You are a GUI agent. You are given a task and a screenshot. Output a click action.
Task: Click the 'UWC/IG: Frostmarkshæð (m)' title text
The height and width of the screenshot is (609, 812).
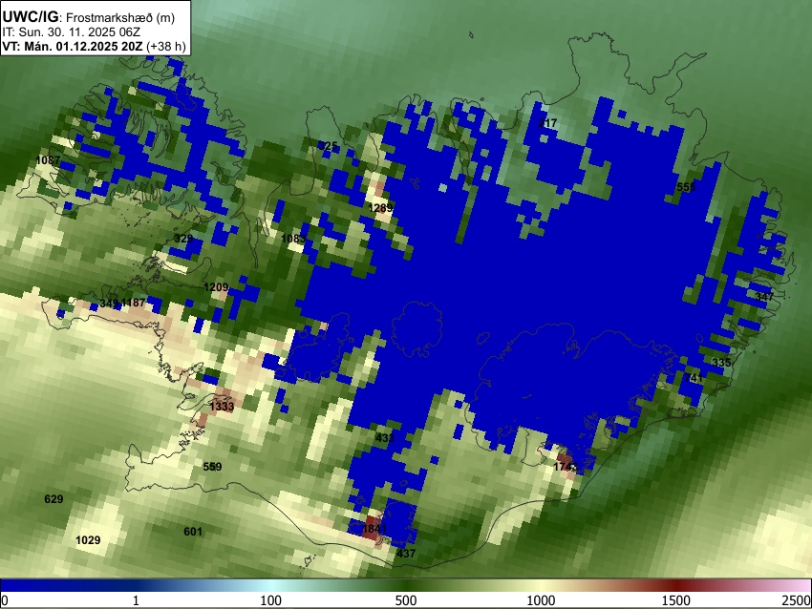pos(89,17)
